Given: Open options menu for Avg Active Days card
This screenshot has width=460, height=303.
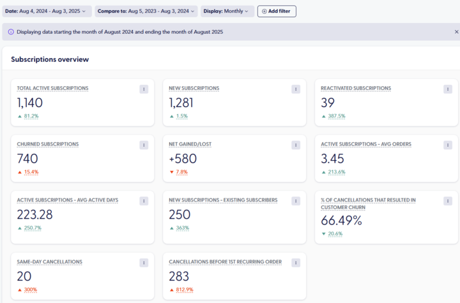Looking at the screenshot, I should tap(144, 201).
